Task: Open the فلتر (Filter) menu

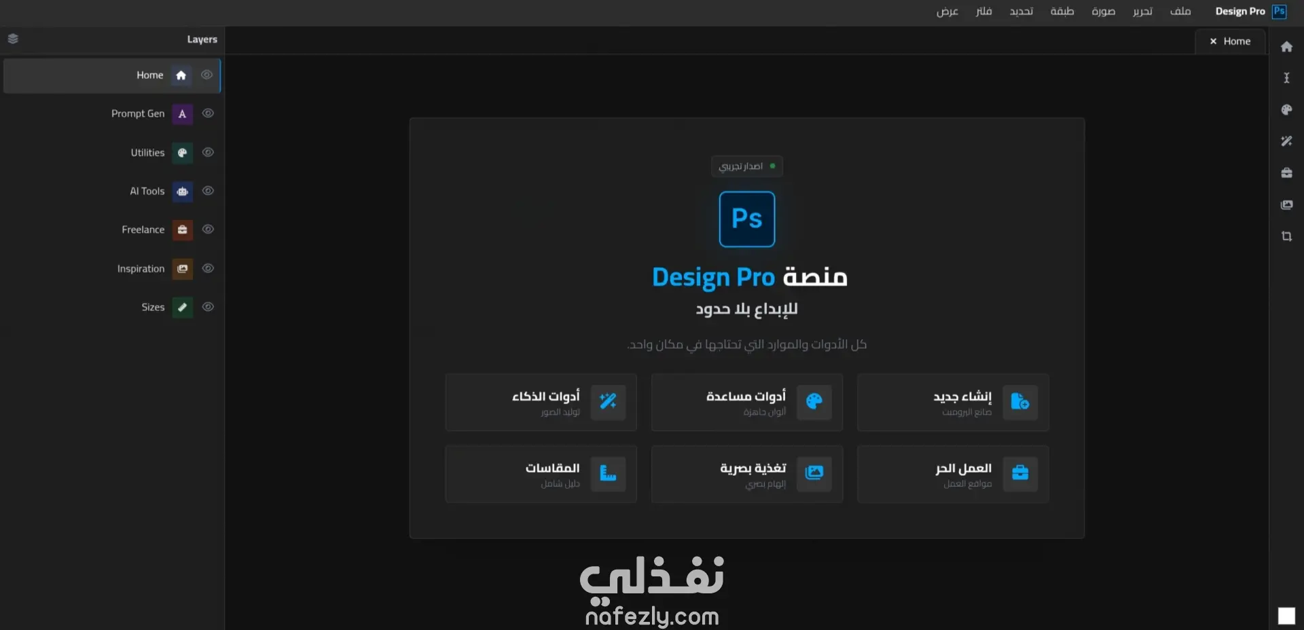Action: pyautogui.click(x=983, y=11)
